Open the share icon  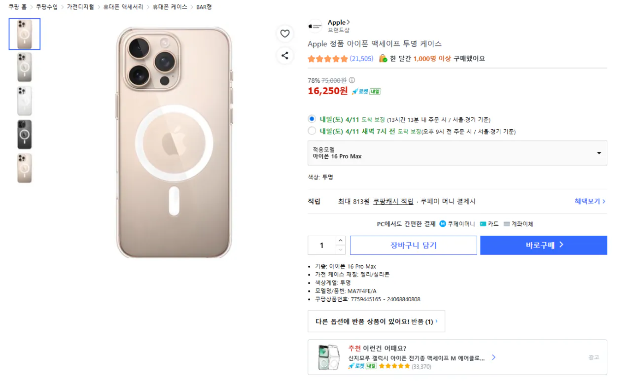[285, 56]
